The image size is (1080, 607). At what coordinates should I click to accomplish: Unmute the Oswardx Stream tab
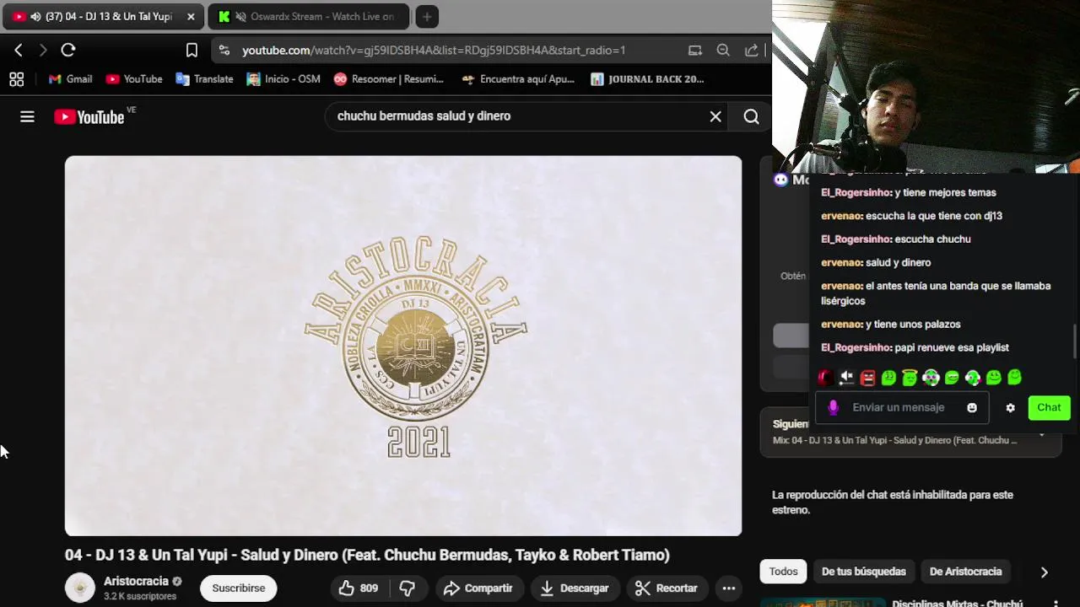(x=241, y=17)
